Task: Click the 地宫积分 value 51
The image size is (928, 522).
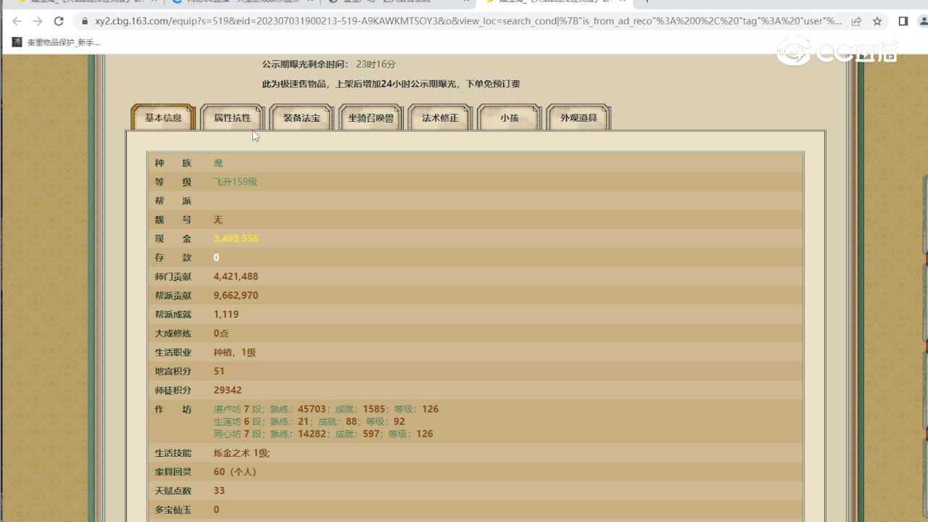Action: (219, 371)
